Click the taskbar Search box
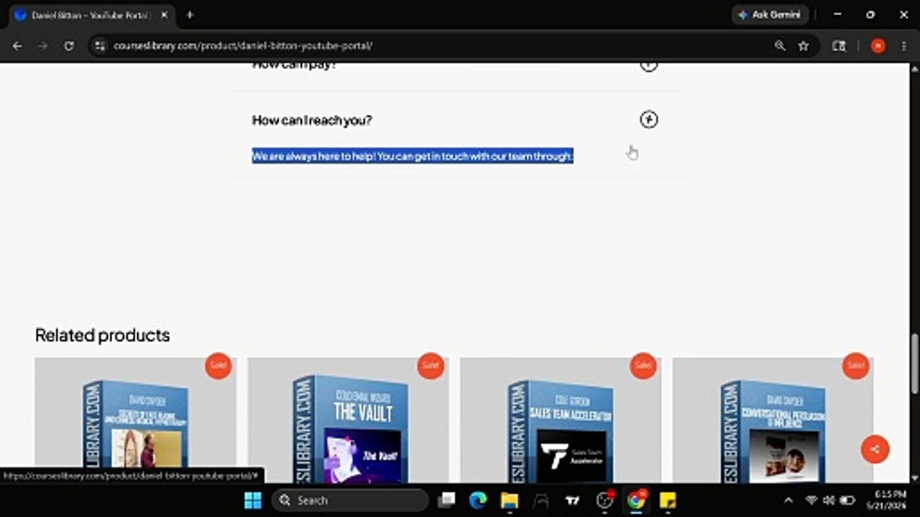 pyautogui.click(x=349, y=500)
